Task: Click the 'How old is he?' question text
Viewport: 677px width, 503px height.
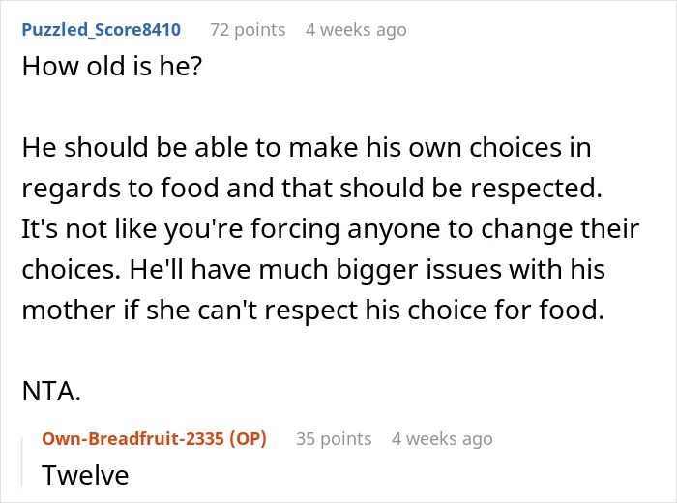Action: (112, 67)
